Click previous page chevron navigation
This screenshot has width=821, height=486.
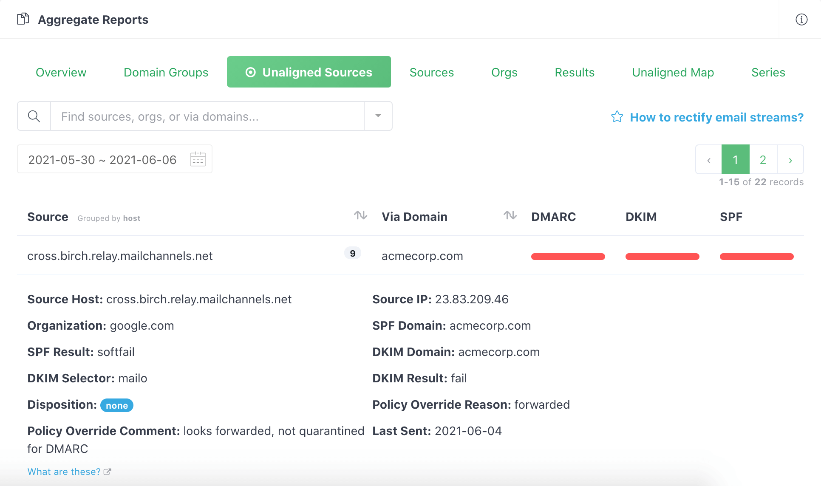[708, 159]
